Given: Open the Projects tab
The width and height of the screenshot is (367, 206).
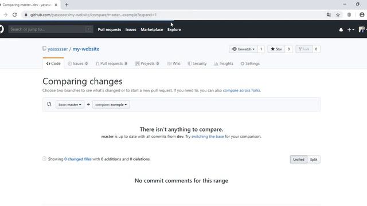Looking at the screenshot, I should click(147, 64).
